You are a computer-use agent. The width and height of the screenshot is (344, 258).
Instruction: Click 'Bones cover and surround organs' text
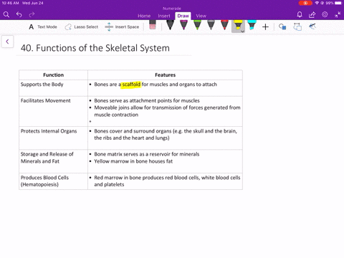point(166,135)
